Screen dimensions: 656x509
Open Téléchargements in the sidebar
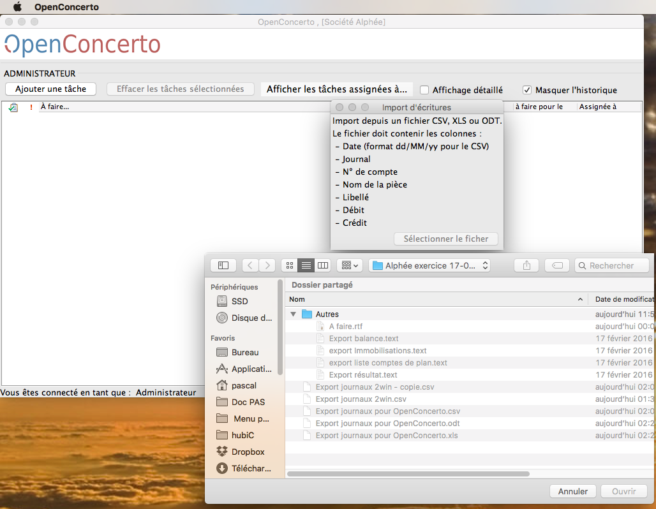click(x=244, y=468)
